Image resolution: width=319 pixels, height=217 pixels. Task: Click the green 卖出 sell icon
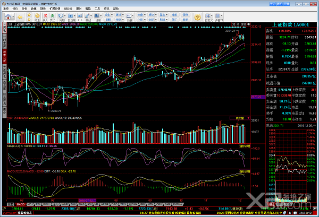[x=53, y=17]
